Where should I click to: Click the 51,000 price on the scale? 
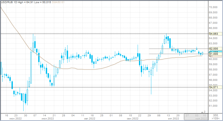[214, 106]
